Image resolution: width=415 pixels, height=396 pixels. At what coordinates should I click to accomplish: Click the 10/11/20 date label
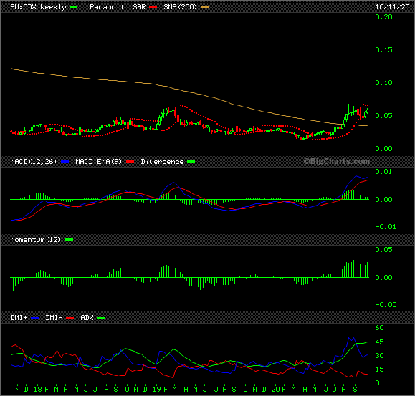pyautogui.click(x=393, y=7)
